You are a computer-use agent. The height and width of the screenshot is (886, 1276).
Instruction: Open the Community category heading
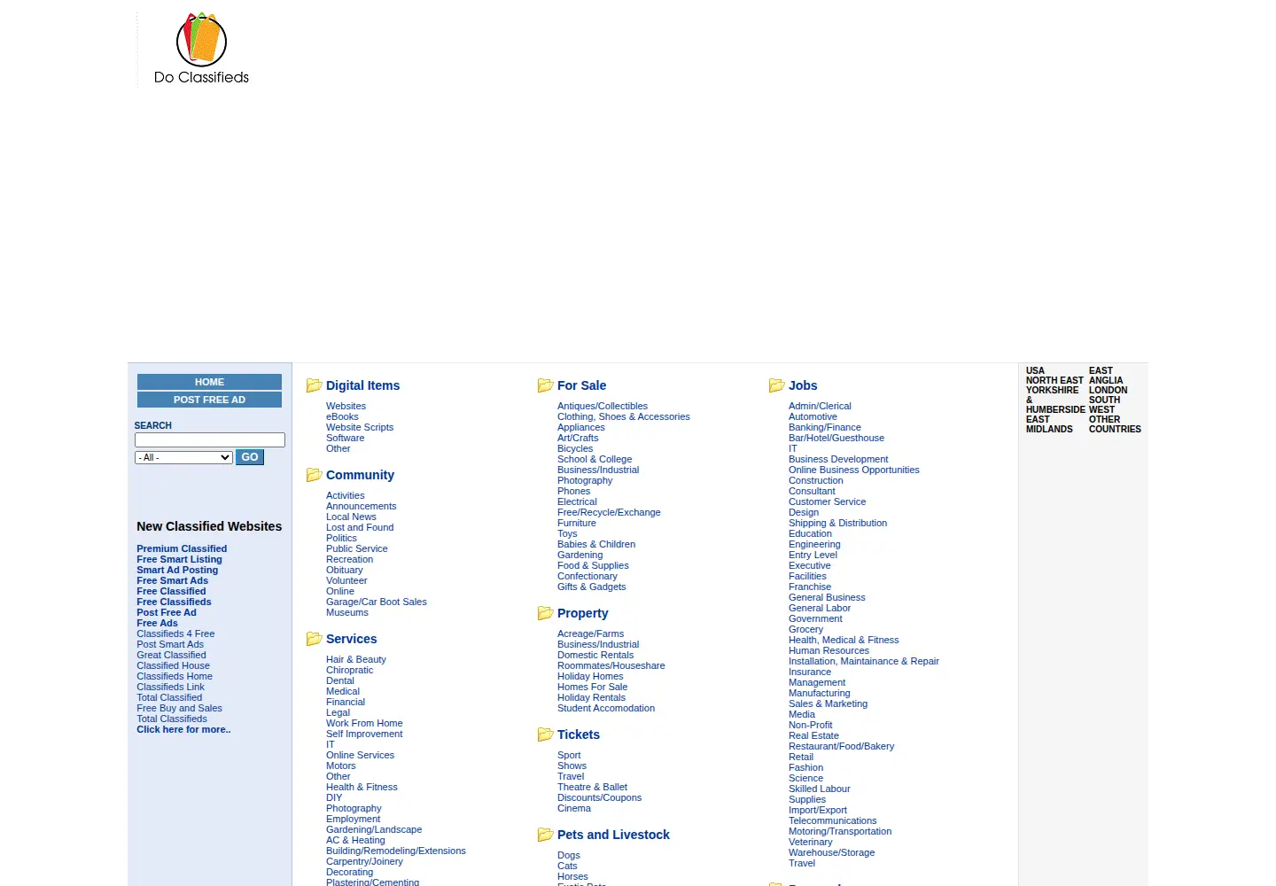[x=360, y=475]
